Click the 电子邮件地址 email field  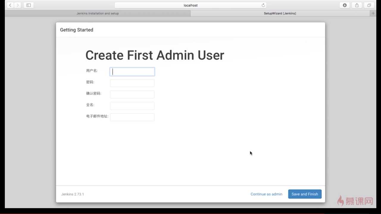tap(132, 117)
